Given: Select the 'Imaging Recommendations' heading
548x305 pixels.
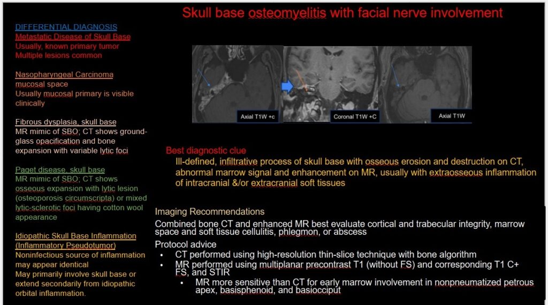Looking at the screenshot, I should click(x=210, y=212).
